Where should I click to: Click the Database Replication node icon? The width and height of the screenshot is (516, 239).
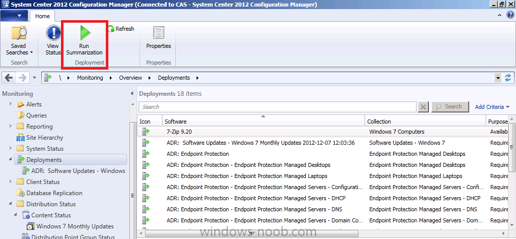21,193
